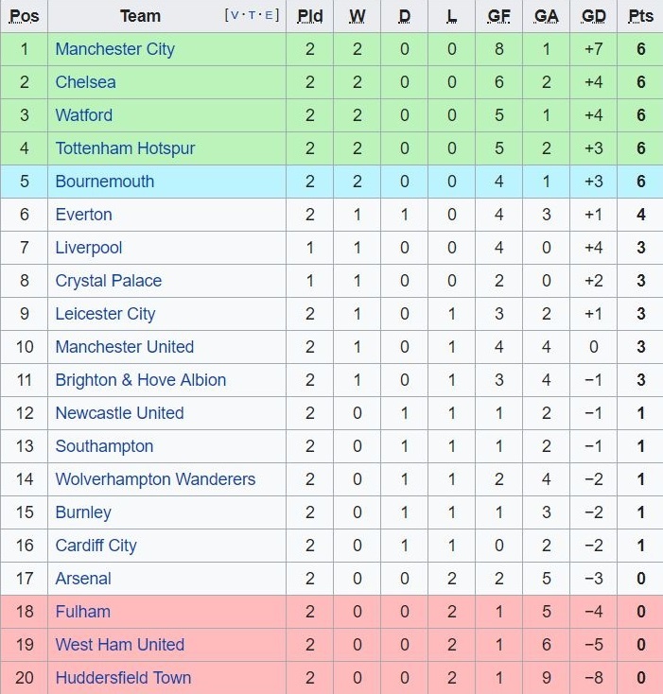The image size is (663, 694).
Task: Click the E (edit) template link
Action: [270, 15]
